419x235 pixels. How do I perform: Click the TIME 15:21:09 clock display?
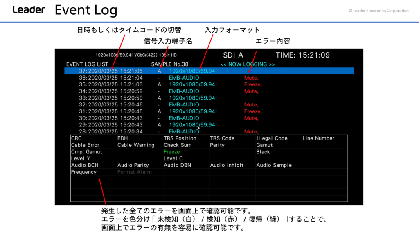tap(302, 55)
